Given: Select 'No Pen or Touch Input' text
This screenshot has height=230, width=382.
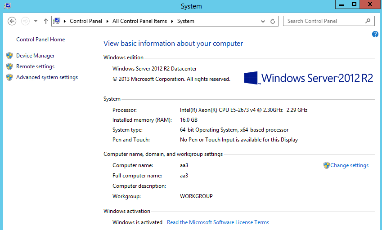Looking at the screenshot, I should tap(207, 140).
